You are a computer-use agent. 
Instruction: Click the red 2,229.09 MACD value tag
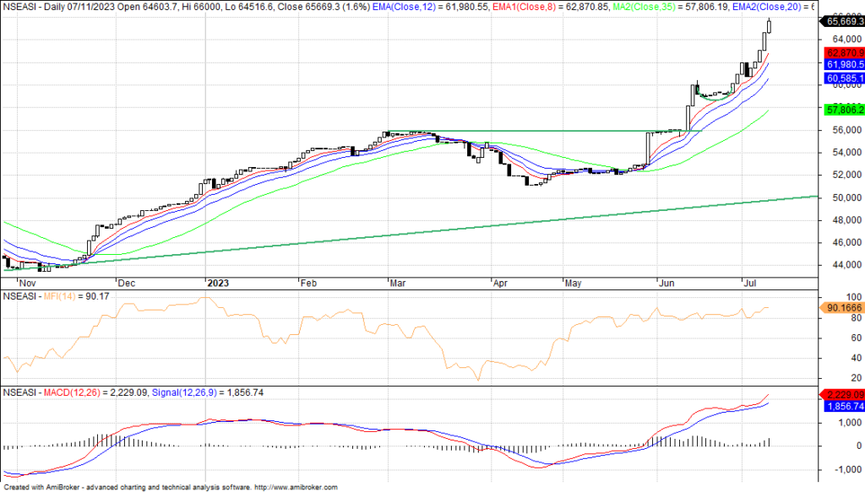842,394
